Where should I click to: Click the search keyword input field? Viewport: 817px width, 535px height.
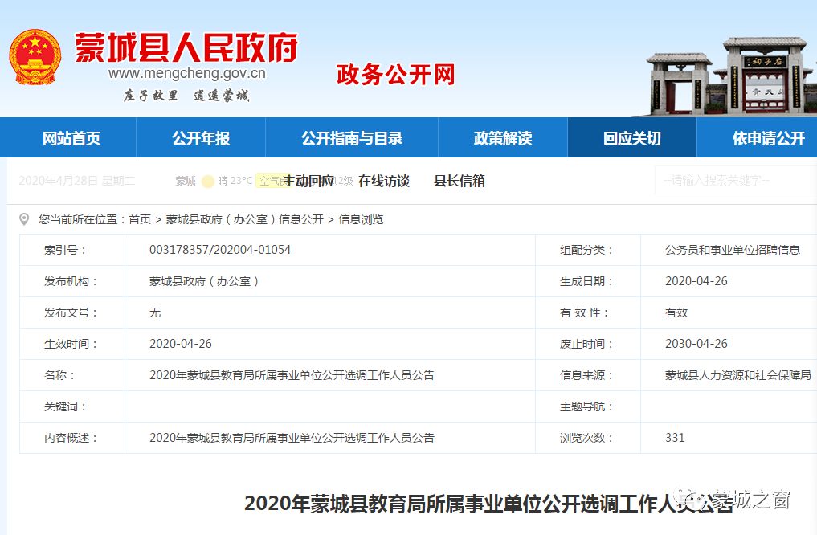pos(735,181)
